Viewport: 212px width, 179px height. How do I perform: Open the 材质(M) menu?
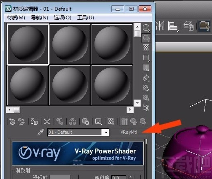16,18
